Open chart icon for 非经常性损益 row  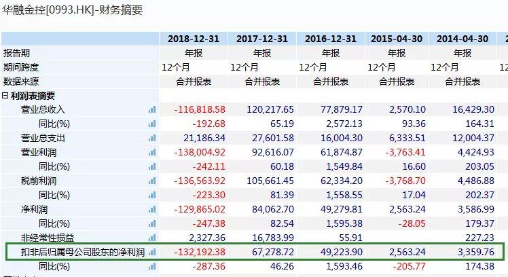(152, 238)
